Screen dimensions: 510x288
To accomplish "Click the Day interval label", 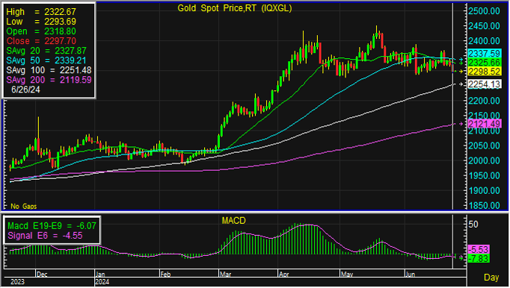I will tap(491, 278).
